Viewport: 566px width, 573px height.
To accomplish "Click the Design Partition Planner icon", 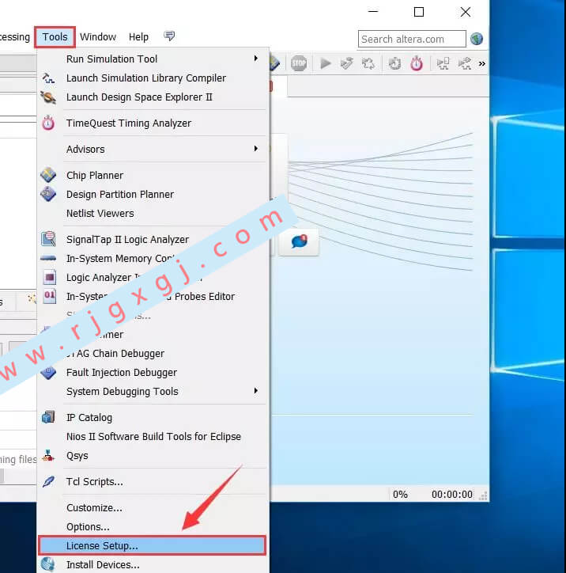I will click(48, 194).
